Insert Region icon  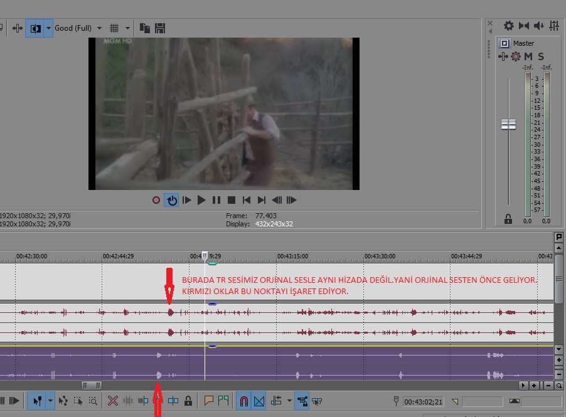[x=223, y=401]
